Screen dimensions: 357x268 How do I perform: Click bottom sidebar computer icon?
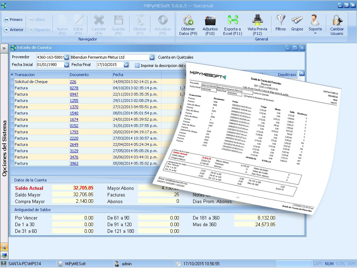pos(4,255)
